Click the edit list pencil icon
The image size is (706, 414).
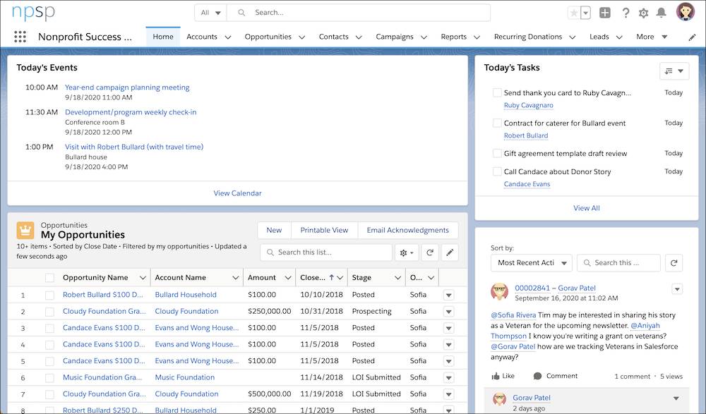pos(449,252)
